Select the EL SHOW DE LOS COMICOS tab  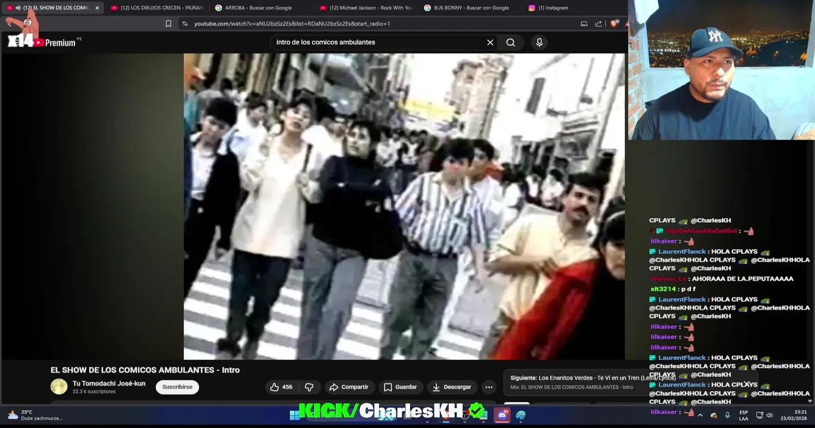(x=56, y=8)
